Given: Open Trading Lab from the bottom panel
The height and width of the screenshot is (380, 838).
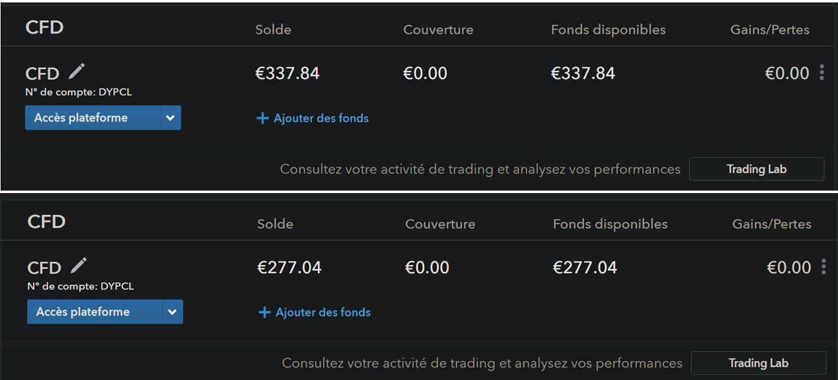Looking at the screenshot, I should 759,364.
